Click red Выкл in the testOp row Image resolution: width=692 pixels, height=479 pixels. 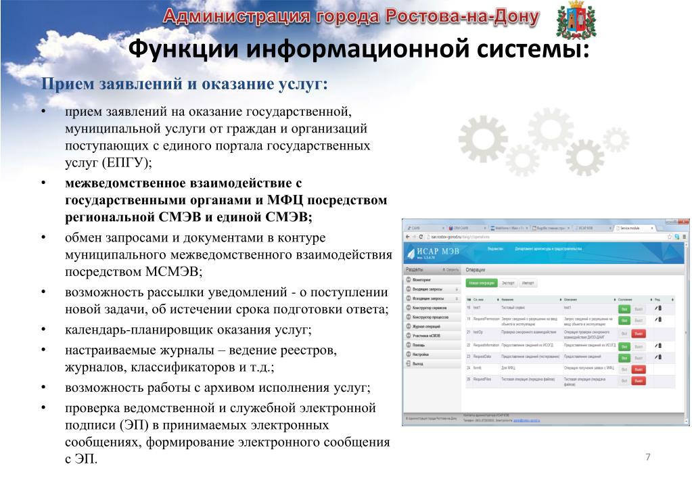coord(639,334)
